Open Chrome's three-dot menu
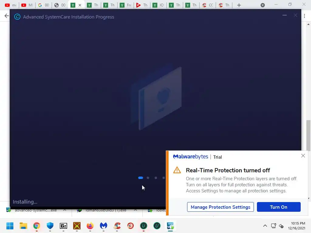 click(304, 16)
